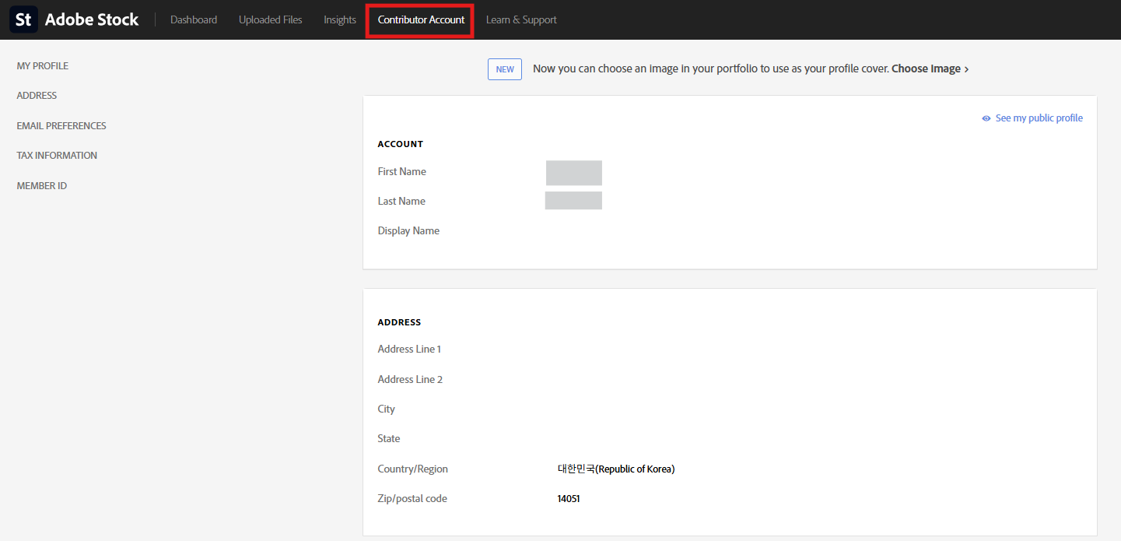Click the eye icon beside See my public profile
The width and height of the screenshot is (1121, 541).
click(x=986, y=118)
